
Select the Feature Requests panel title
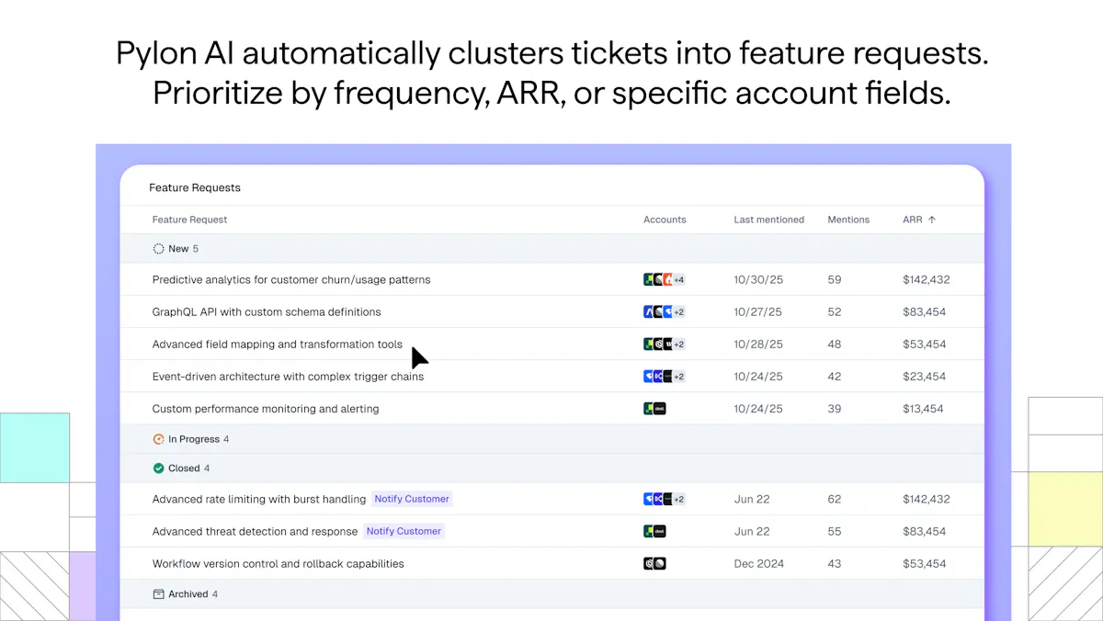point(195,187)
